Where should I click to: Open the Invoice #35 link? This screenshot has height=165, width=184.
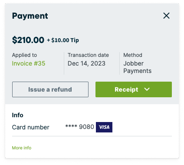(29, 63)
